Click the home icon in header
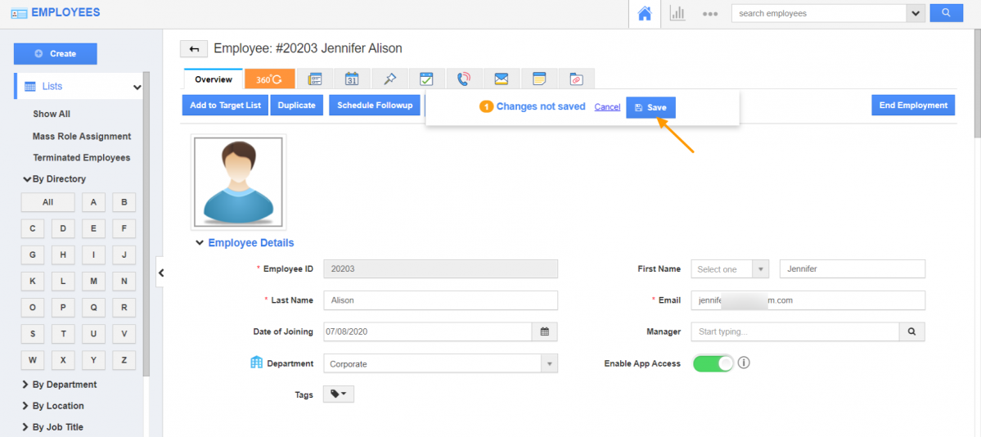Viewport: 981px width, 437px height. 645,14
